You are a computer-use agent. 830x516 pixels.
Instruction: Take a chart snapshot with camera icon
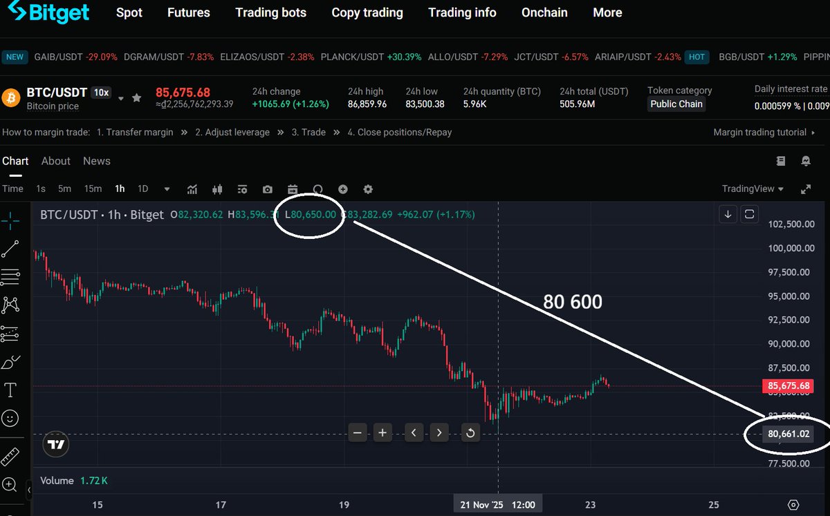point(267,189)
